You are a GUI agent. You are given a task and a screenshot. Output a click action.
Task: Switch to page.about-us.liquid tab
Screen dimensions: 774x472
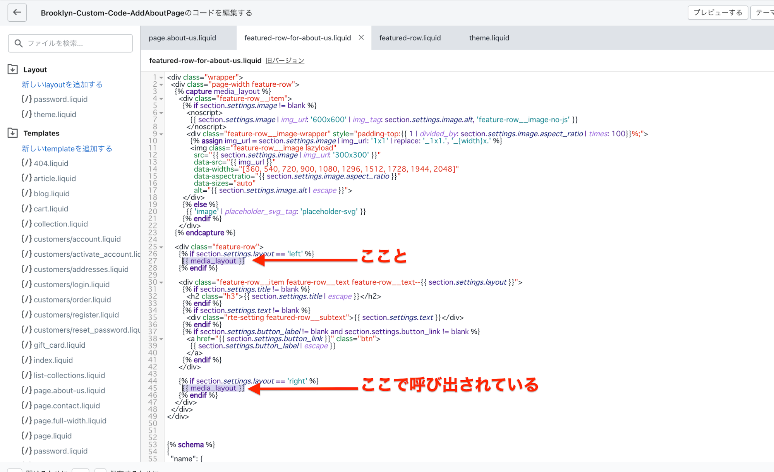pos(182,38)
